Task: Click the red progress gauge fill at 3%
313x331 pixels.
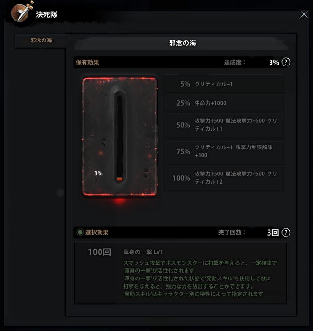Action: [120, 179]
